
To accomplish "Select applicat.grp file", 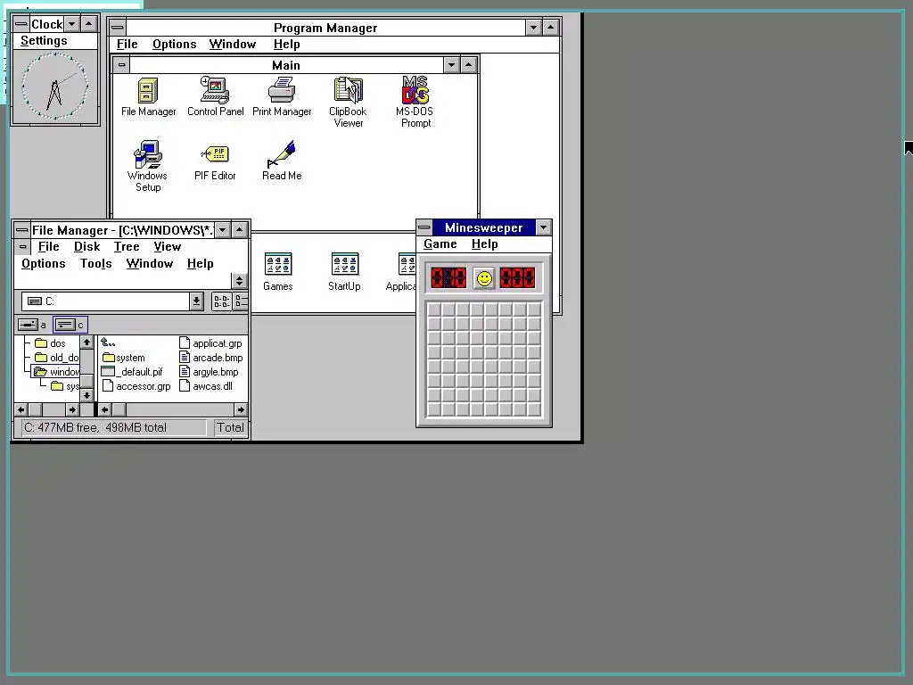I will pos(210,343).
